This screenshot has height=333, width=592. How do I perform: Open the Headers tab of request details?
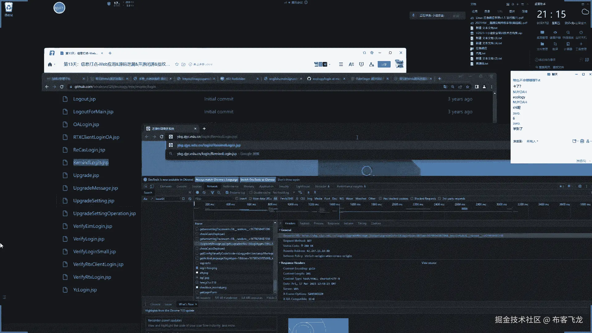coord(290,224)
